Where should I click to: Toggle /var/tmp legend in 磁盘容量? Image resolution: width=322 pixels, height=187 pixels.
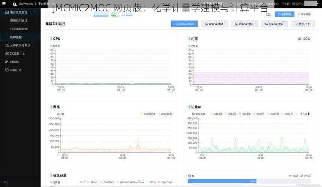tap(165, 182)
